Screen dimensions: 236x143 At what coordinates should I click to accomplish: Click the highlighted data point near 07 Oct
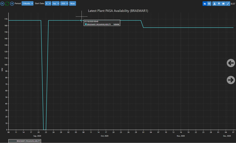tap(81, 21)
